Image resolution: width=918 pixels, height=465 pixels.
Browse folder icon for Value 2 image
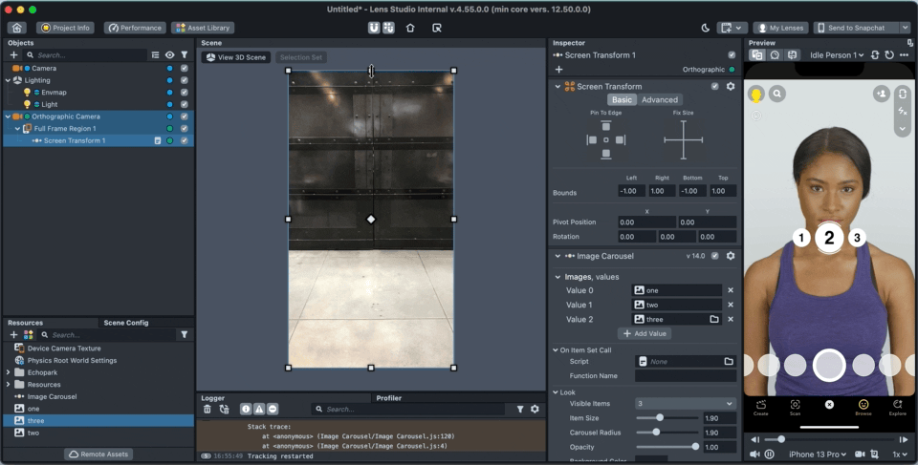[714, 319]
